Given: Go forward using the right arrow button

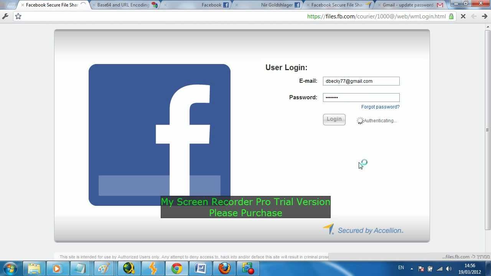Looking at the screenshot, I should 484,16.
